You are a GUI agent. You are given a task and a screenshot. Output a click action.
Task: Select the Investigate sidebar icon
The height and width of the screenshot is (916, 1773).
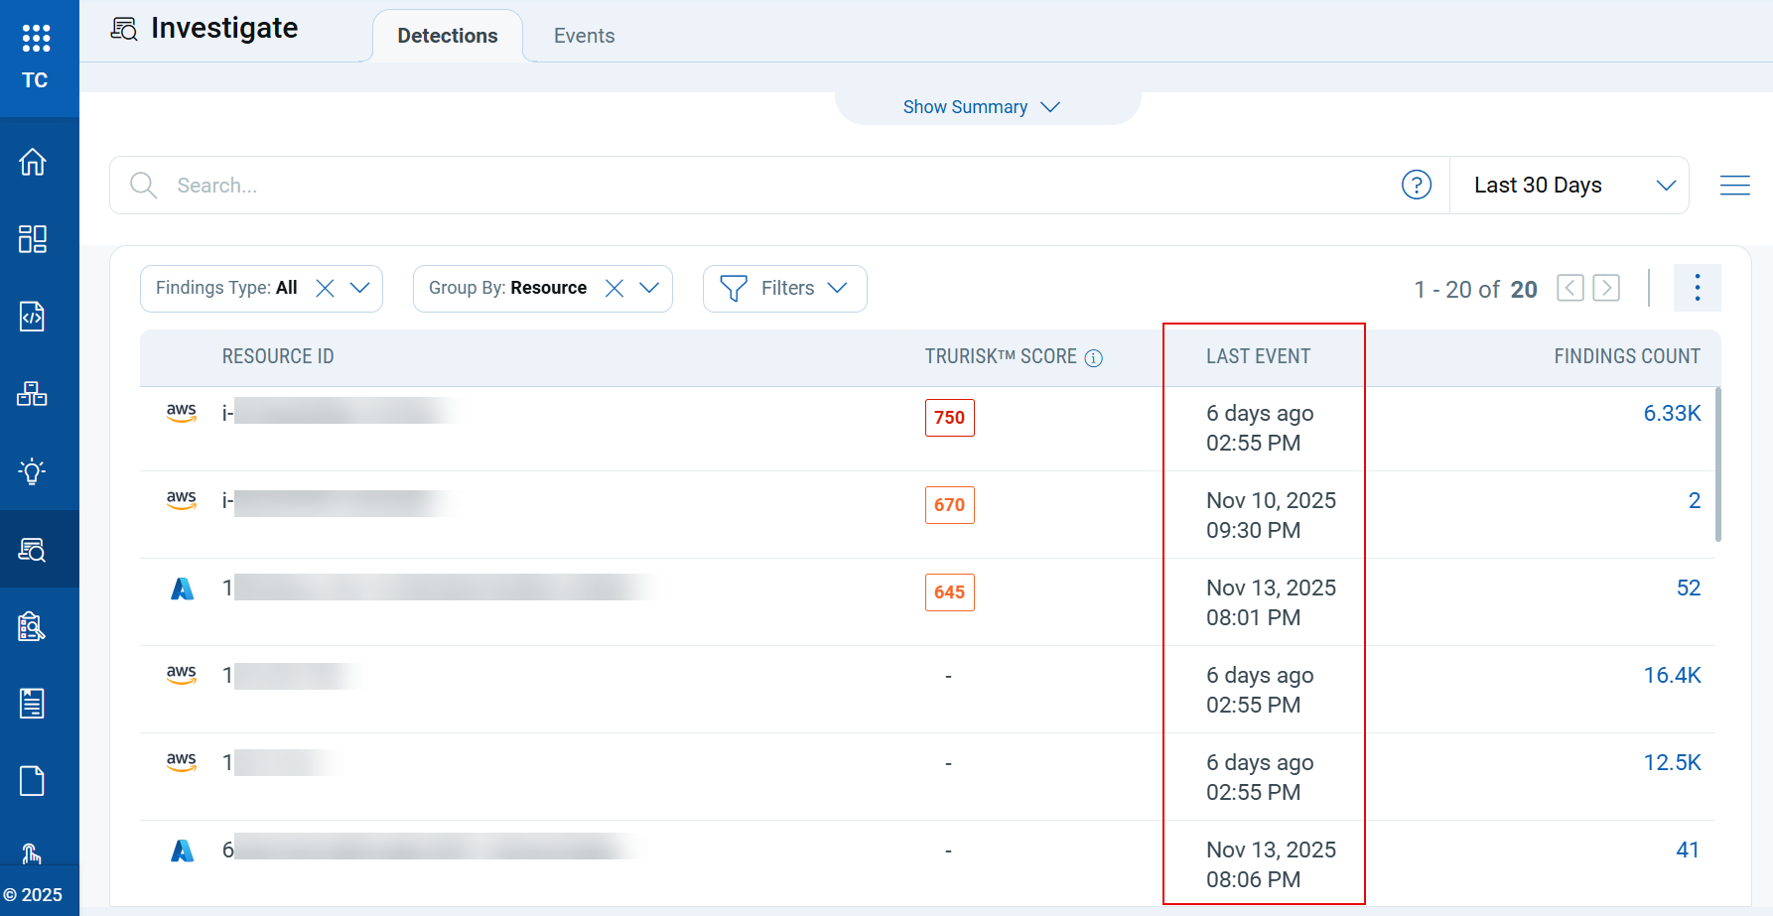33,549
